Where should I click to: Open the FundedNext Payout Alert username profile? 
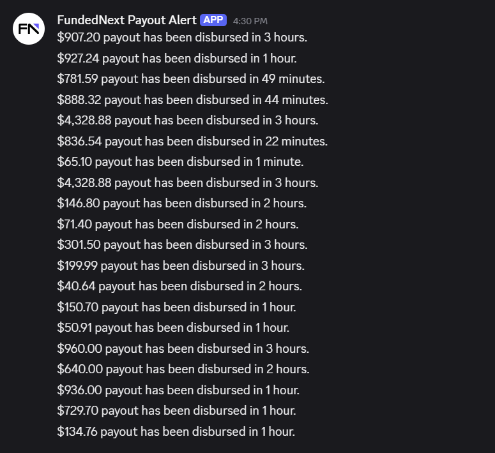click(126, 20)
